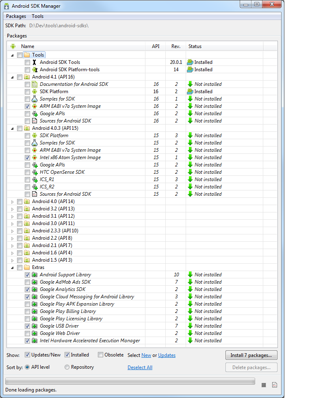Click the Android SDK Tools wrench icon
Image resolution: width=325 pixels, height=398 pixels.
pyautogui.click(x=35, y=62)
